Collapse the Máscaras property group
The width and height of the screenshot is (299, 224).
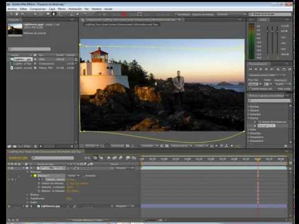pyautogui.click(x=27, y=172)
